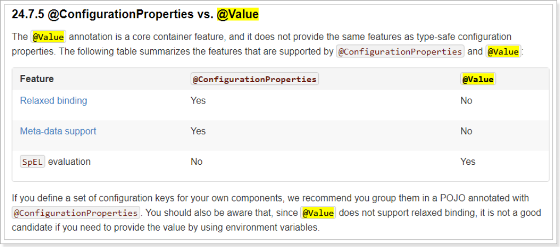Open the Meta-data support link
560x247 pixels.
pos(58,131)
